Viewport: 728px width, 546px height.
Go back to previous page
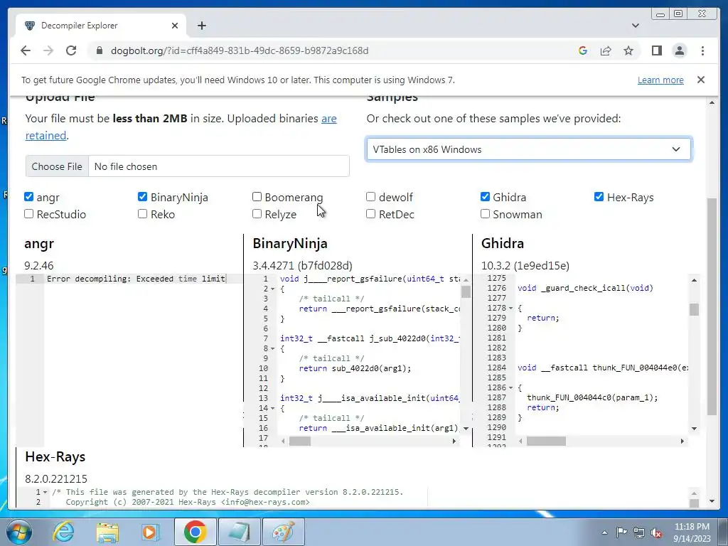[26, 50]
